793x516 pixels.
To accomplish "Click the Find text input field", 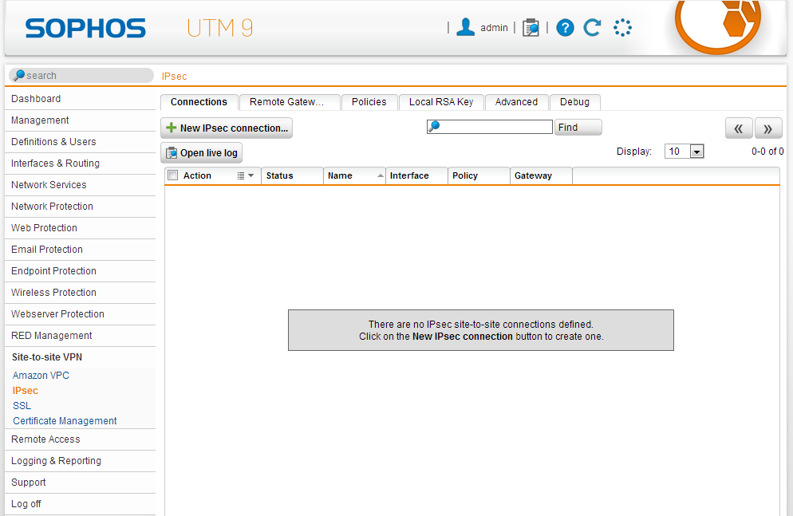I will tap(490, 127).
